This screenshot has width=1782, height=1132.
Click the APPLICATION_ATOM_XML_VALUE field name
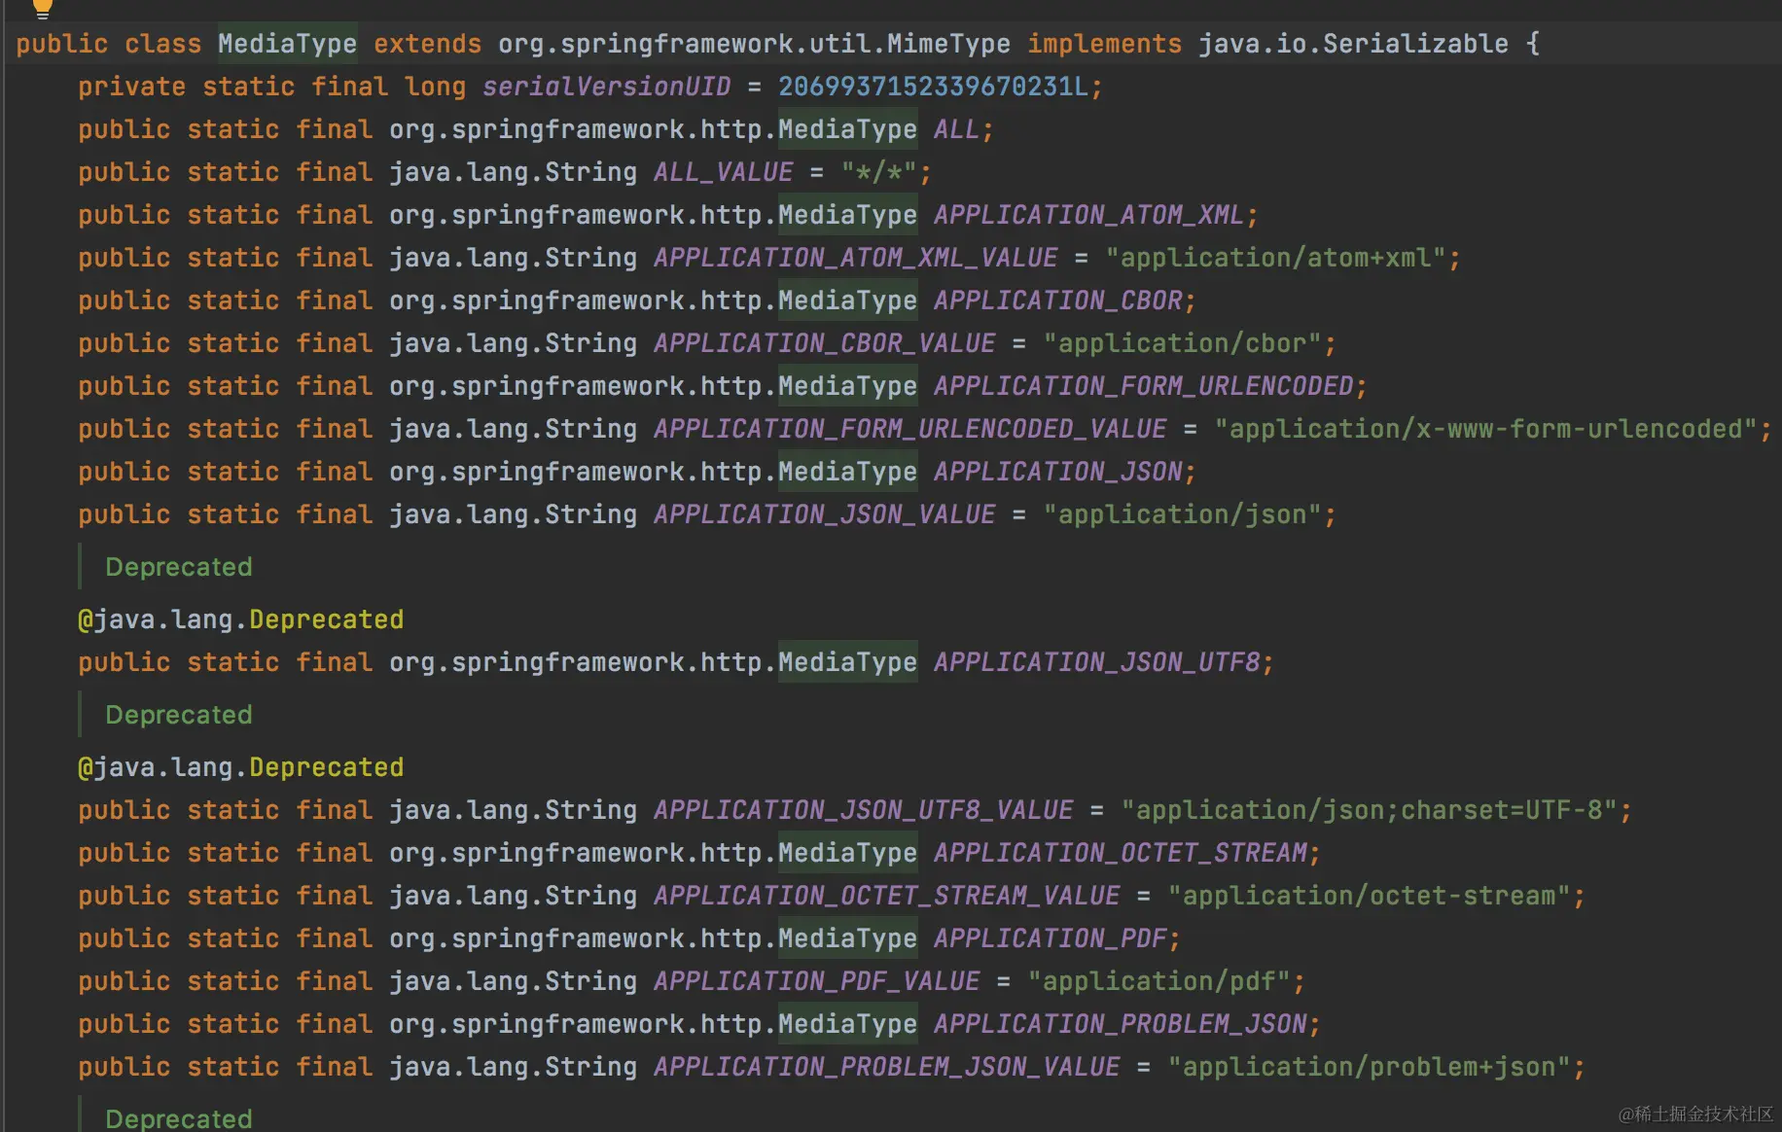point(856,258)
